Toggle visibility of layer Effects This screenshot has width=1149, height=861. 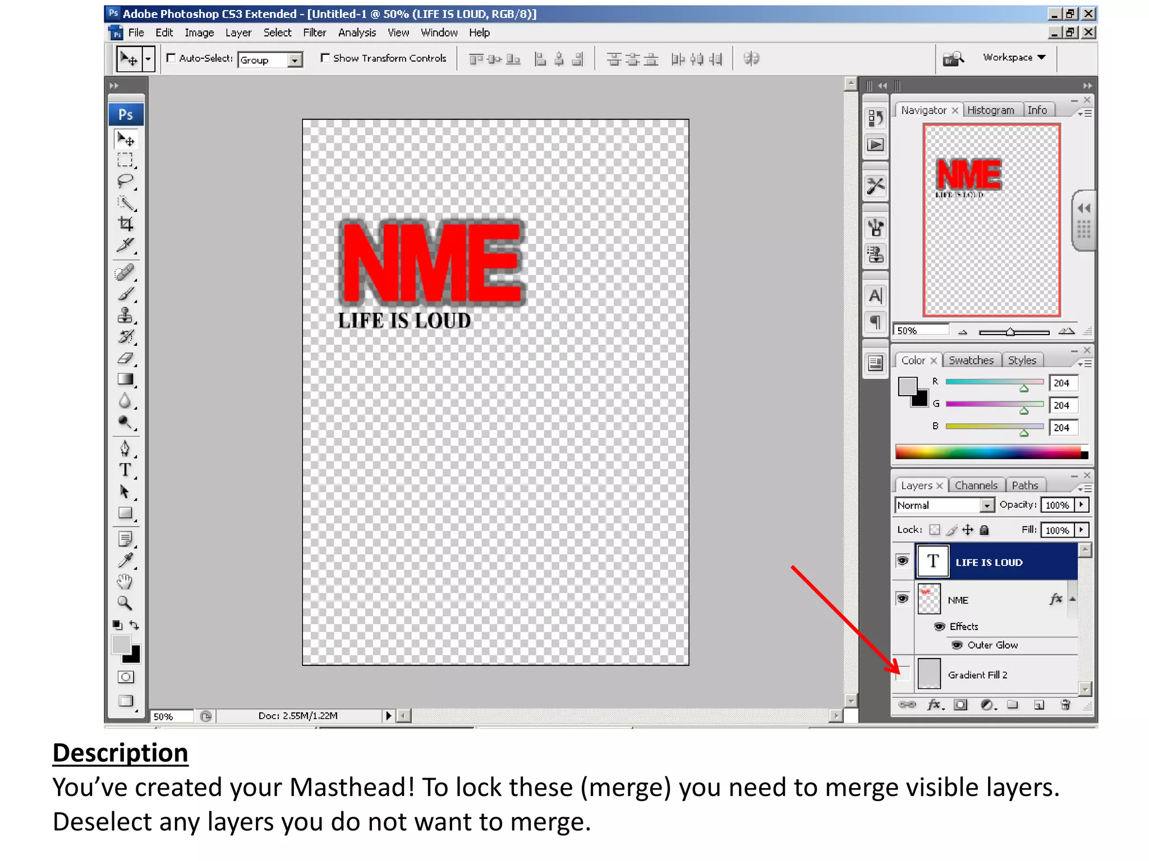939,626
